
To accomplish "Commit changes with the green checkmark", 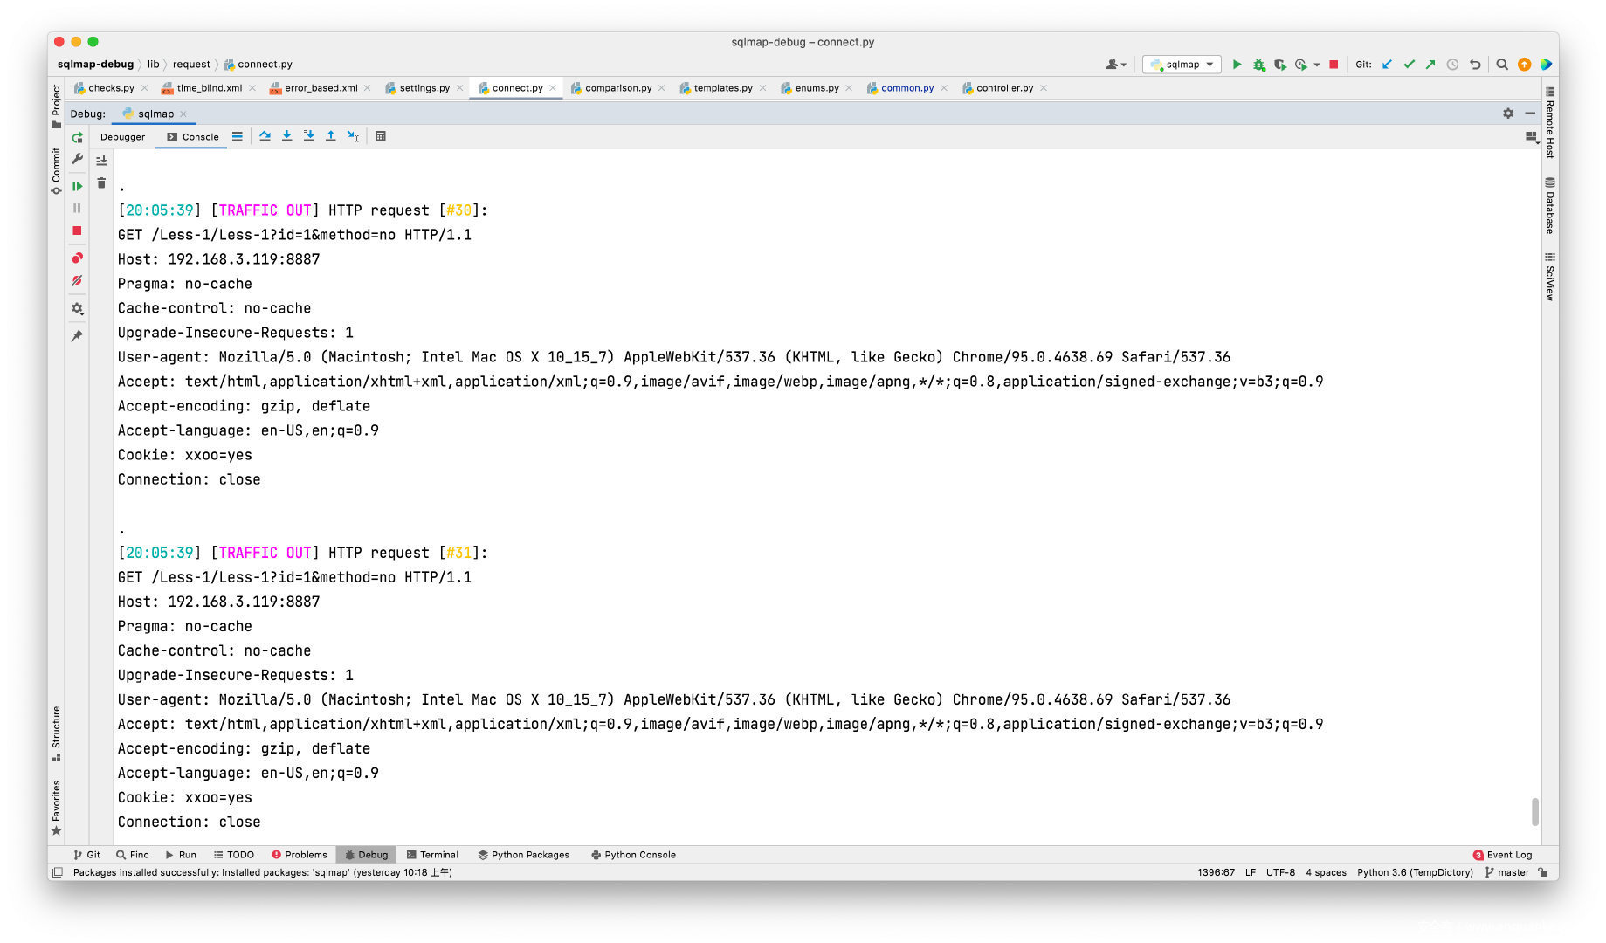I will [1409, 65].
